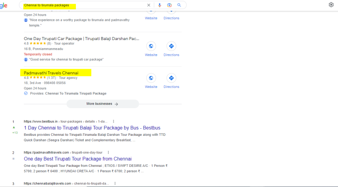Click the Directions label at top listing
This screenshot has height=187, width=338.
click(x=171, y=18)
